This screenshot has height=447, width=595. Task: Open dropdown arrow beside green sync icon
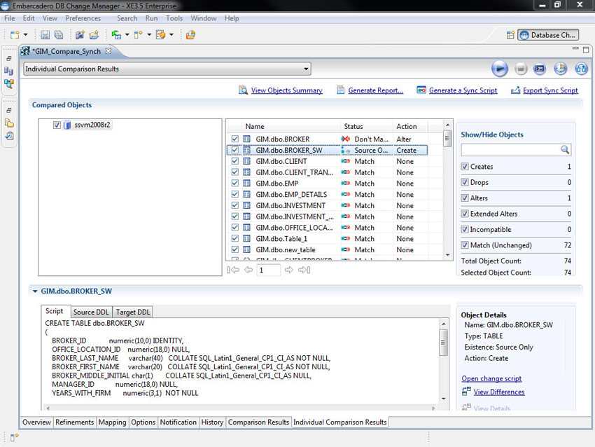[127, 35]
